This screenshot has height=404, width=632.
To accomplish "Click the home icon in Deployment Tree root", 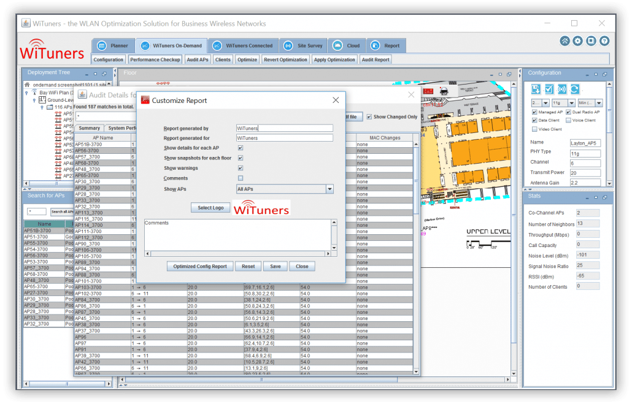I will coord(27,85).
